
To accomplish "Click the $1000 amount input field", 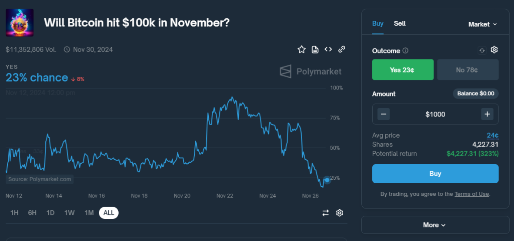I will pyautogui.click(x=435, y=114).
